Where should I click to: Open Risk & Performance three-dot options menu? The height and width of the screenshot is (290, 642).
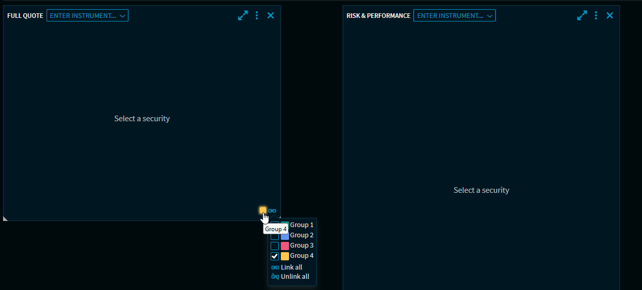[x=596, y=16]
